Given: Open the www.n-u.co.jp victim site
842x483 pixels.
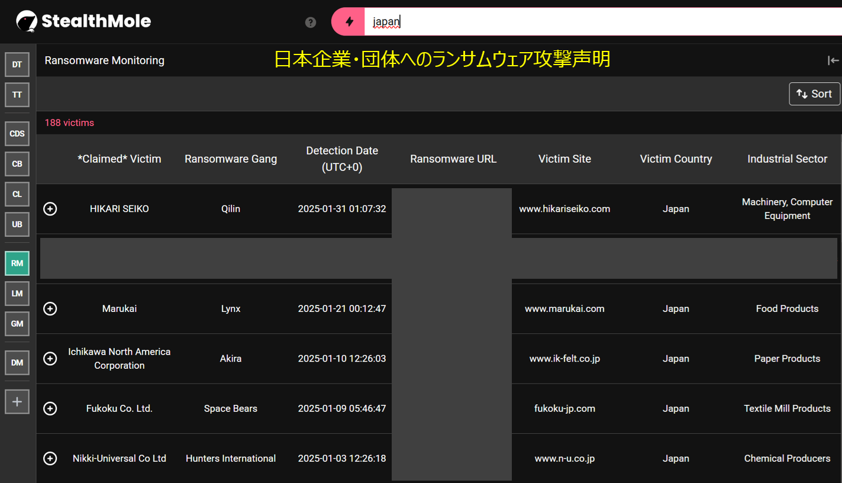Looking at the screenshot, I should pos(564,459).
